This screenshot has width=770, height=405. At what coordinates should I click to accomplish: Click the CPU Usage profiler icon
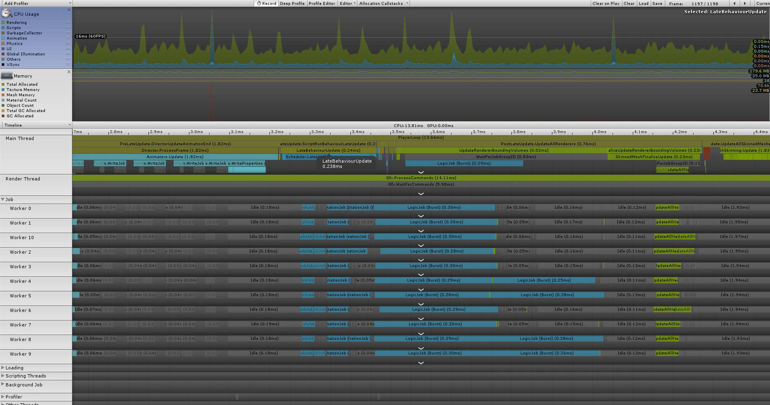(6, 14)
